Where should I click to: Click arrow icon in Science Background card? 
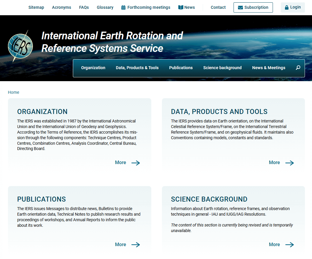tap(289, 245)
